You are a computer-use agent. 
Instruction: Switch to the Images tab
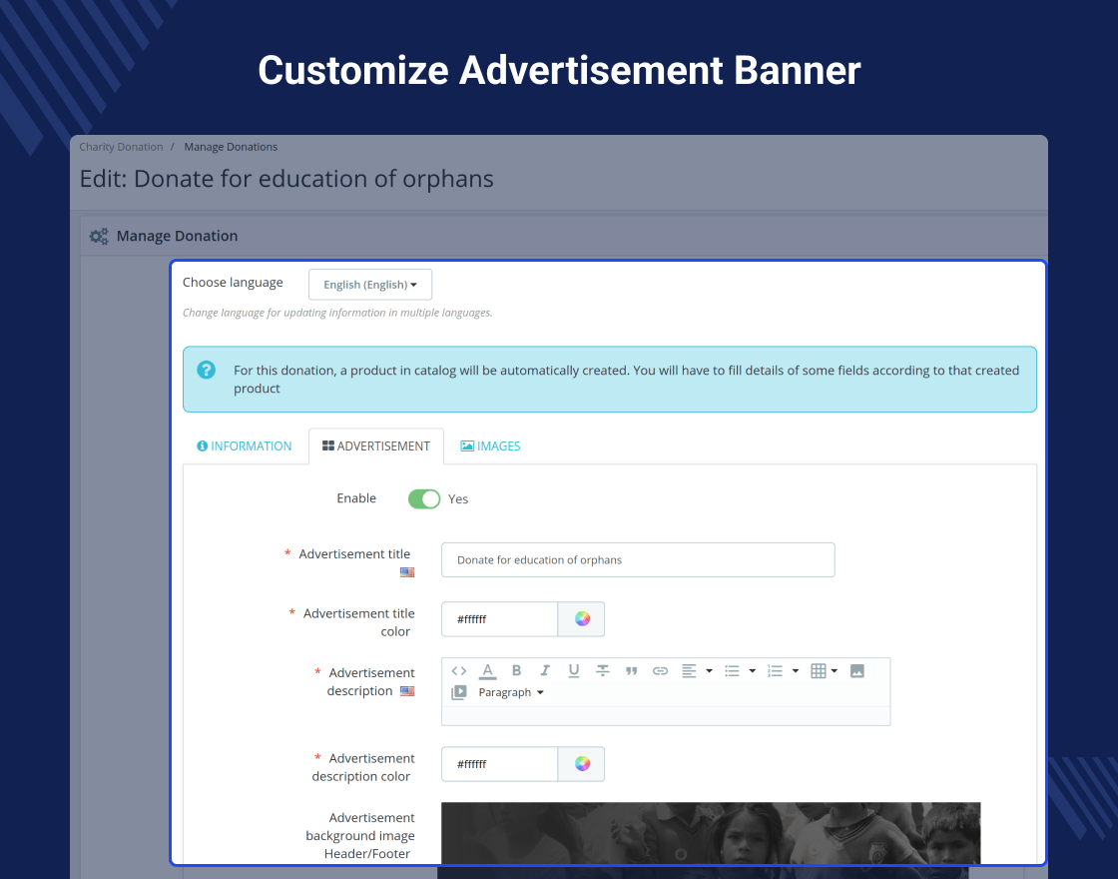point(490,445)
